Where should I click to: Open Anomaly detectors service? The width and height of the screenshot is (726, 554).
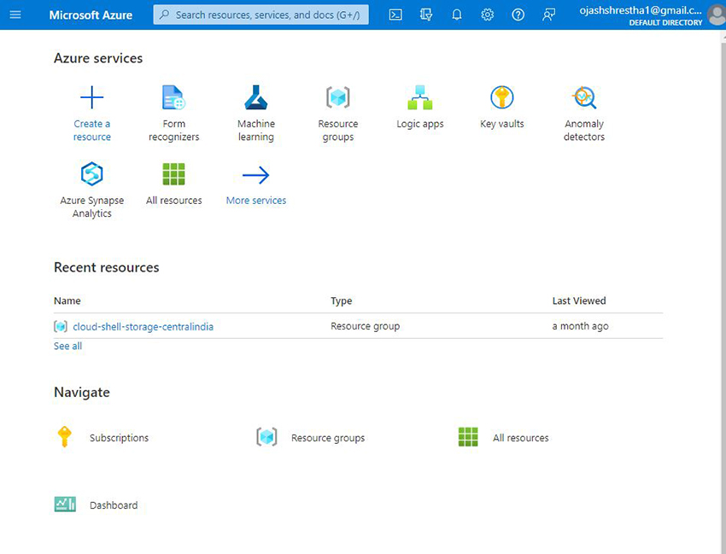pos(583,98)
